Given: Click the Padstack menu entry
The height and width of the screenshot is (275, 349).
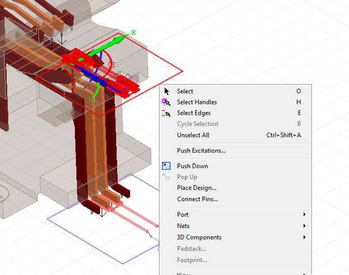Looking at the screenshot, I should (x=191, y=249).
